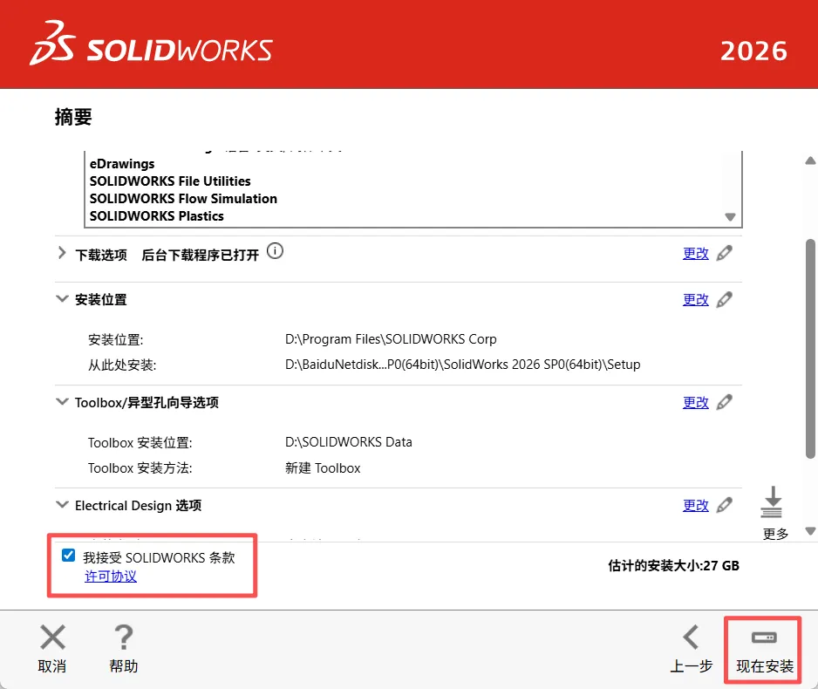818x689 pixels.
Task: Select SOLIDWORKS Flow Simulation in the list
Action: [183, 199]
